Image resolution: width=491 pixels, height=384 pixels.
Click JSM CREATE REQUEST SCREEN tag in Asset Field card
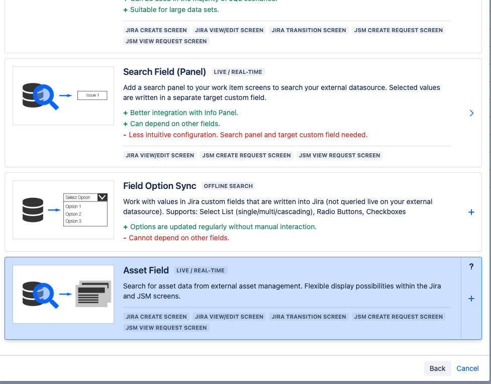399,317
